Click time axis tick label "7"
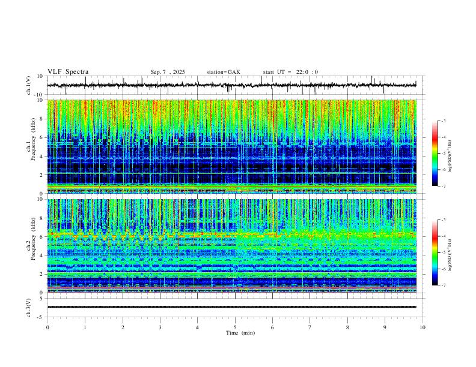476x367 pixels. [310, 327]
